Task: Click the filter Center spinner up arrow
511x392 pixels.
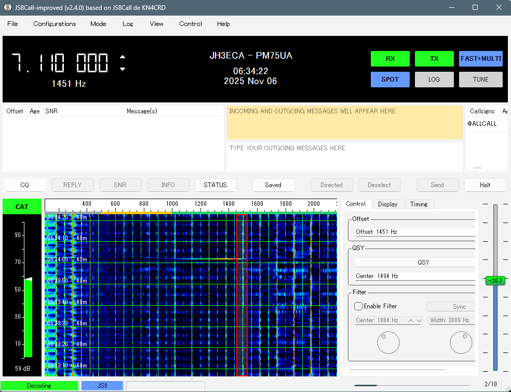Action: tap(411, 321)
